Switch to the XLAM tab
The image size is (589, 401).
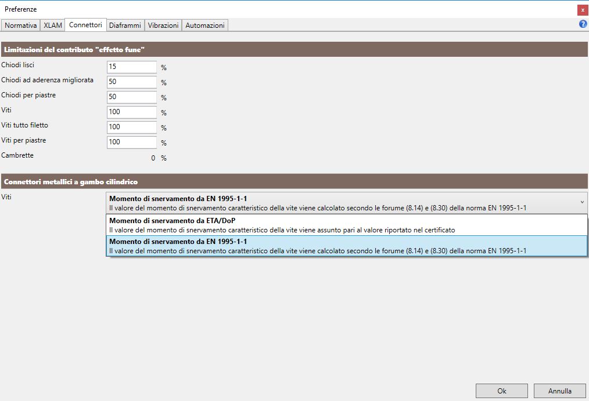point(53,25)
